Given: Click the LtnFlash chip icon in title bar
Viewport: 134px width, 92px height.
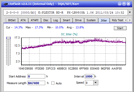Looking at the screenshot, I should click(6, 4).
